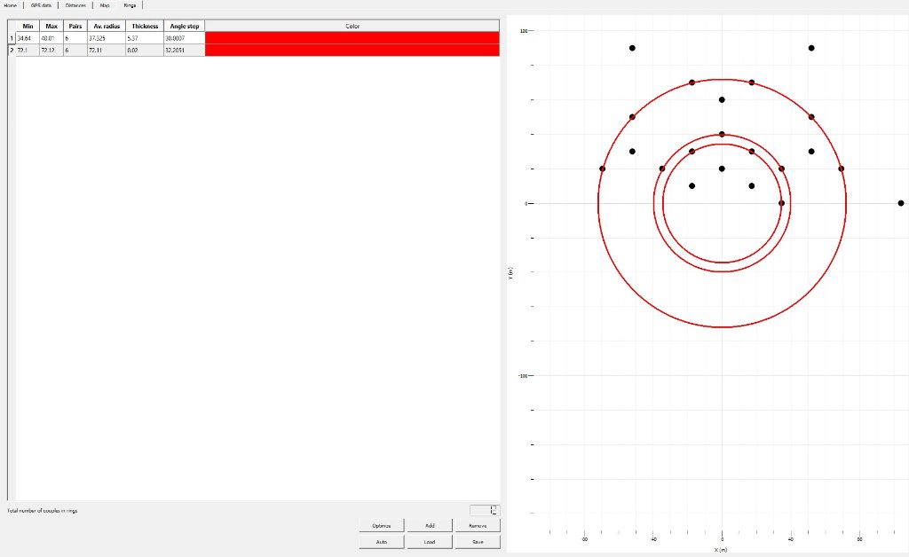Select the Av. radius cell showing 72.11

point(104,51)
